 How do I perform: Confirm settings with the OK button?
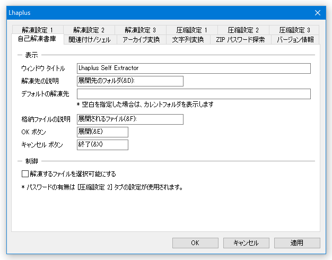195,243
